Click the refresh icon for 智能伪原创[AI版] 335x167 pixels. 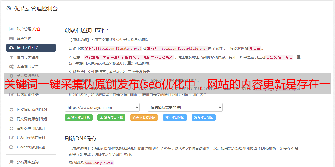point(12,128)
